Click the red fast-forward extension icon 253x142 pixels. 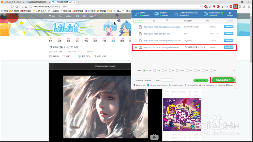coord(218,7)
